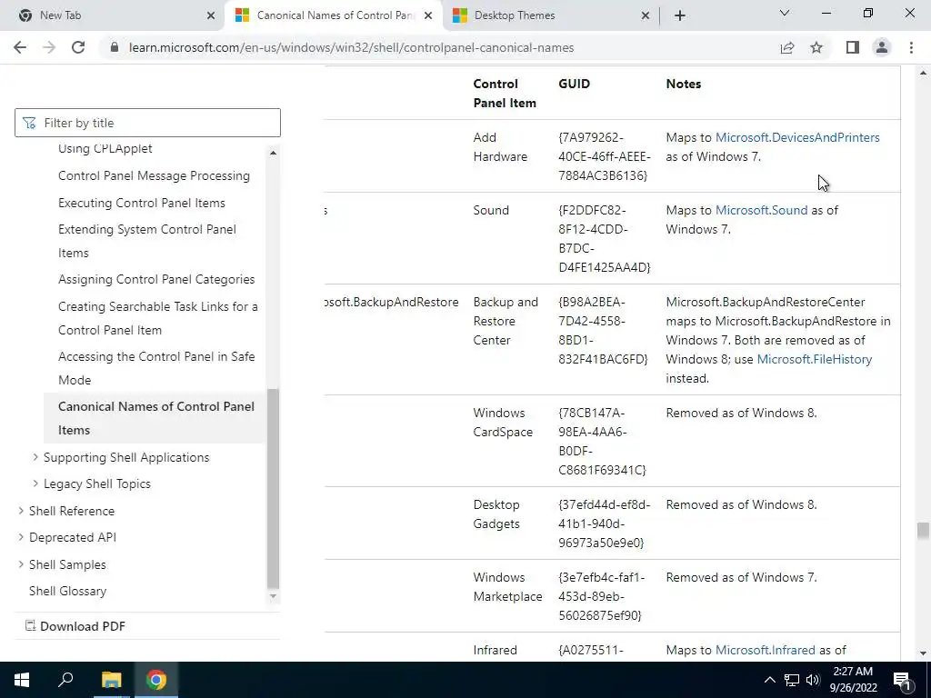The width and height of the screenshot is (931, 698).
Task: Open the network tray icon
Action: [792, 680]
